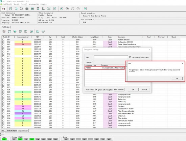The width and height of the screenshot is (186, 141).
Task: Click the grid search icon under Module List
Action: [x=9, y=31]
